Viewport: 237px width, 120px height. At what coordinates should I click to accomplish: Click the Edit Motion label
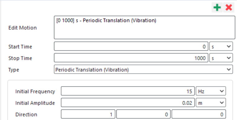[x=23, y=28]
